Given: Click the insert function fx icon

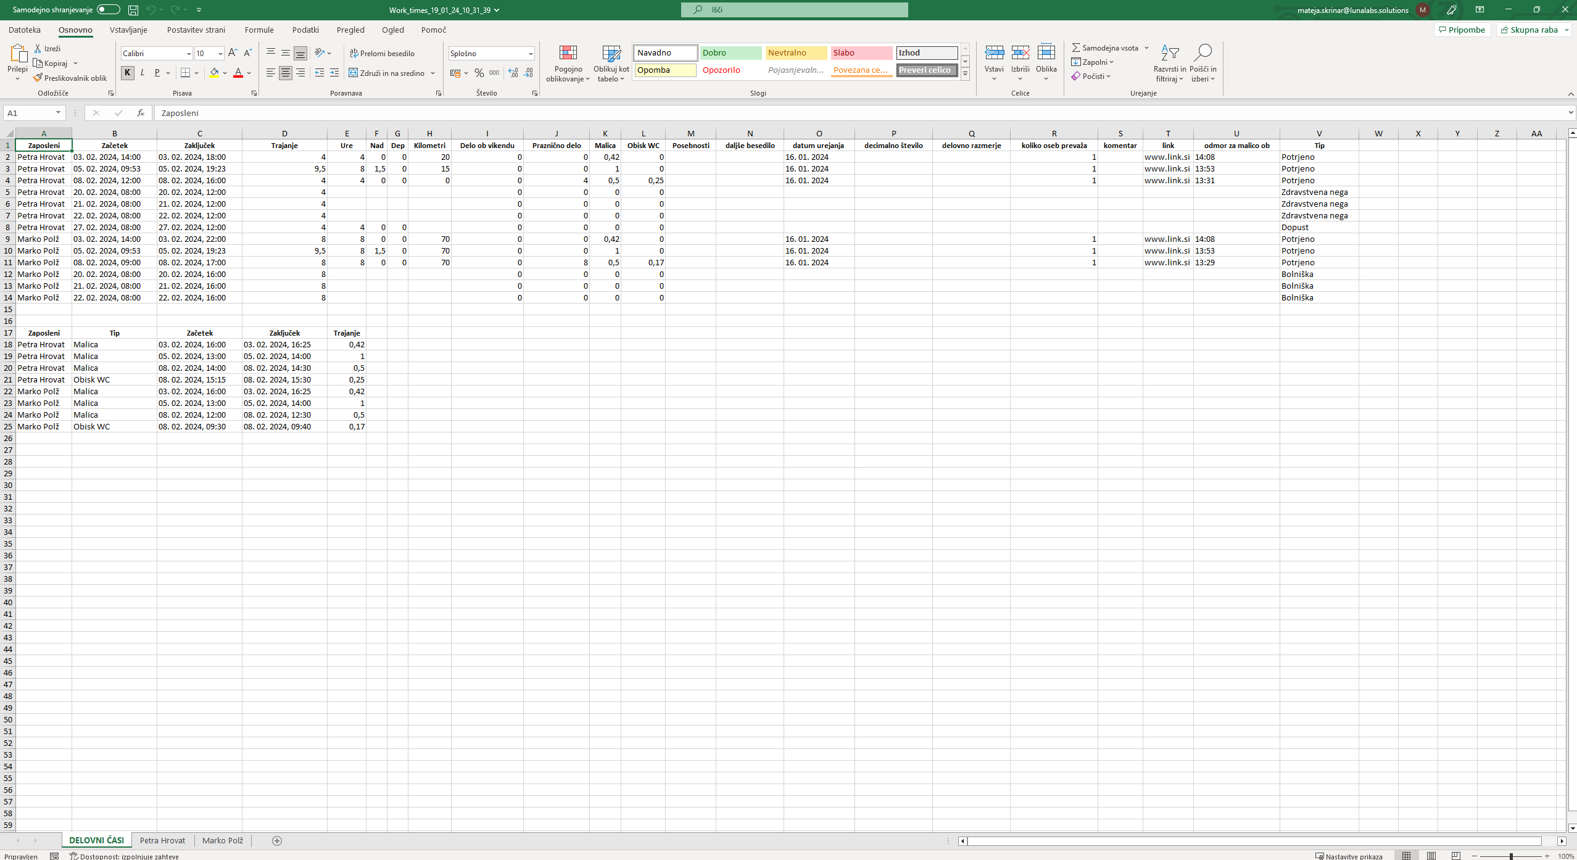Looking at the screenshot, I should coord(141,113).
